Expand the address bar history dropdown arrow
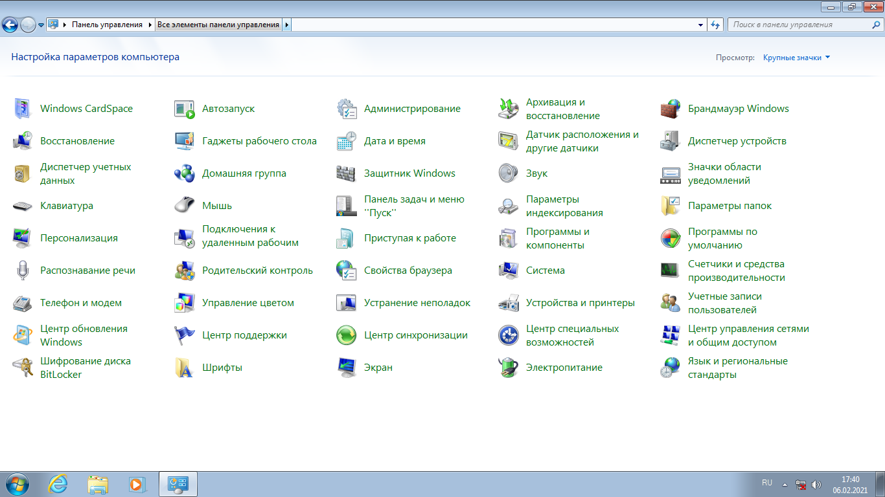 701,25
